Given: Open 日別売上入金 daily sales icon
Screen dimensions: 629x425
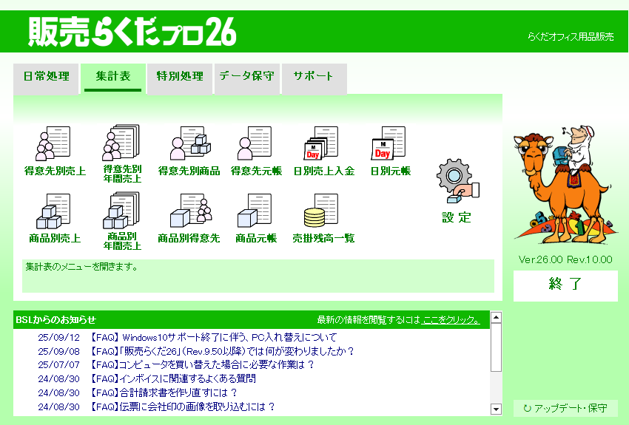Looking at the screenshot, I should (323, 145).
